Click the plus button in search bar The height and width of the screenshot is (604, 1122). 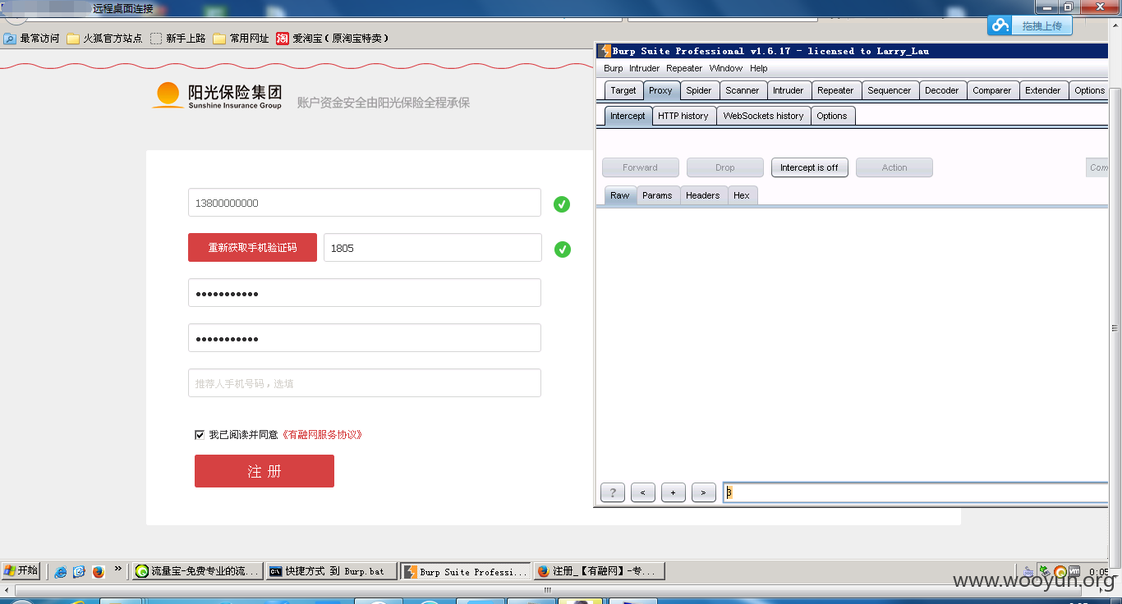pos(673,492)
